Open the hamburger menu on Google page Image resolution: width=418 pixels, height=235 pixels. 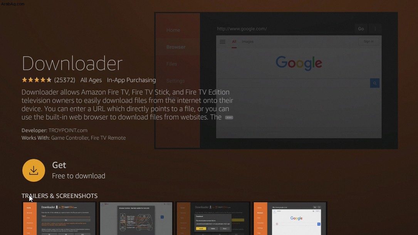point(223,42)
